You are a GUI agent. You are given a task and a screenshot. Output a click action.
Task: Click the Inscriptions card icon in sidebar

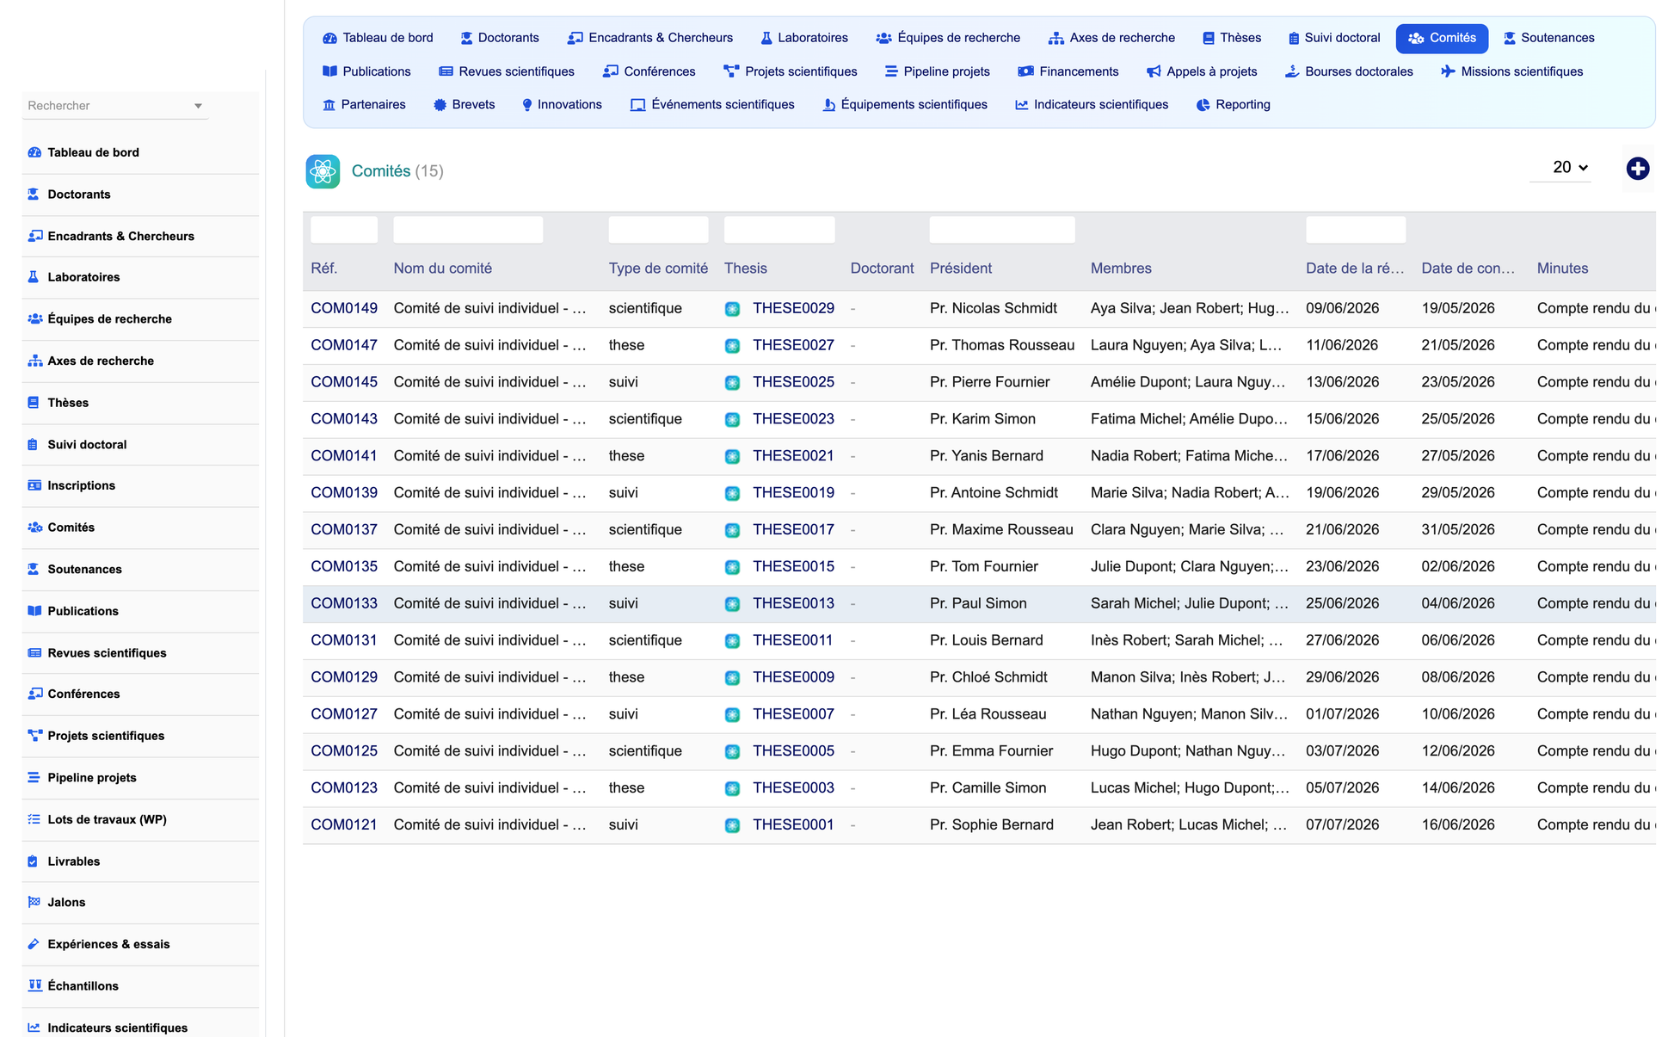click(x=34, y=485)
